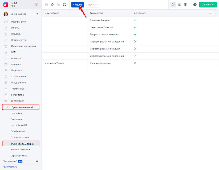Viewport: 219px width, 170px height.
Task: Open the trash bin icon
Action: pos(185,5)
